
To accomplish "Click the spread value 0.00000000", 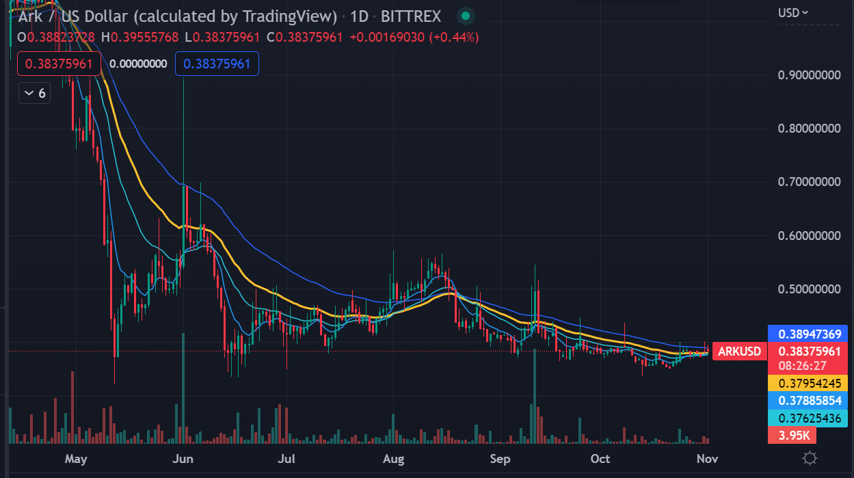I will coord(137,63).
